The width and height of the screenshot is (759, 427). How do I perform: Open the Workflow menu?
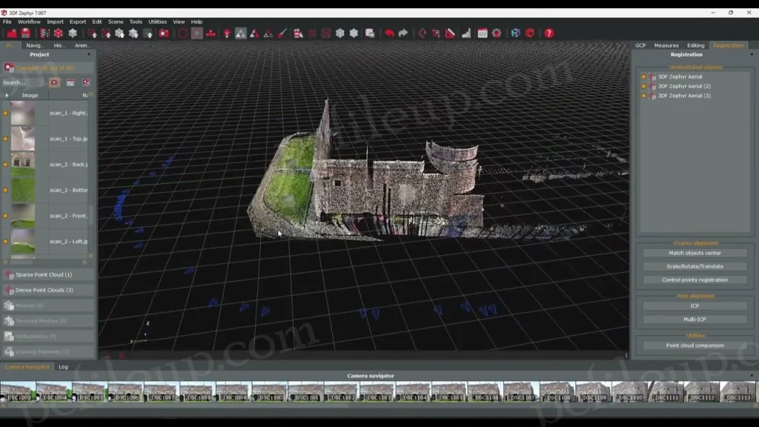point(29,21)
